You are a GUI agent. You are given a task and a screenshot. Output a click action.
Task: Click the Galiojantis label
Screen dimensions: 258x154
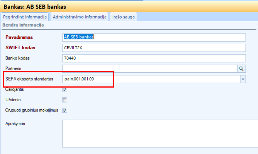pos(15,90)
